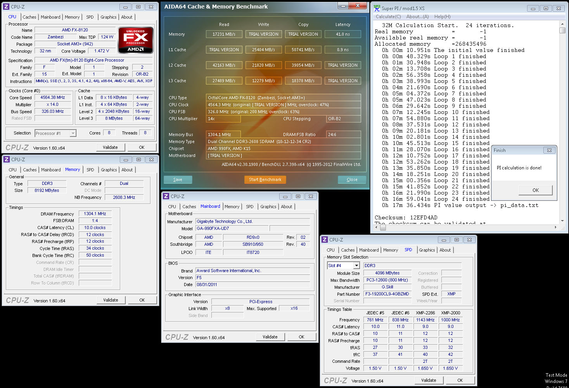The height and width of the screenshot is (388, 569).
Task: Click OK in SPD tab window
Action: 460,380
